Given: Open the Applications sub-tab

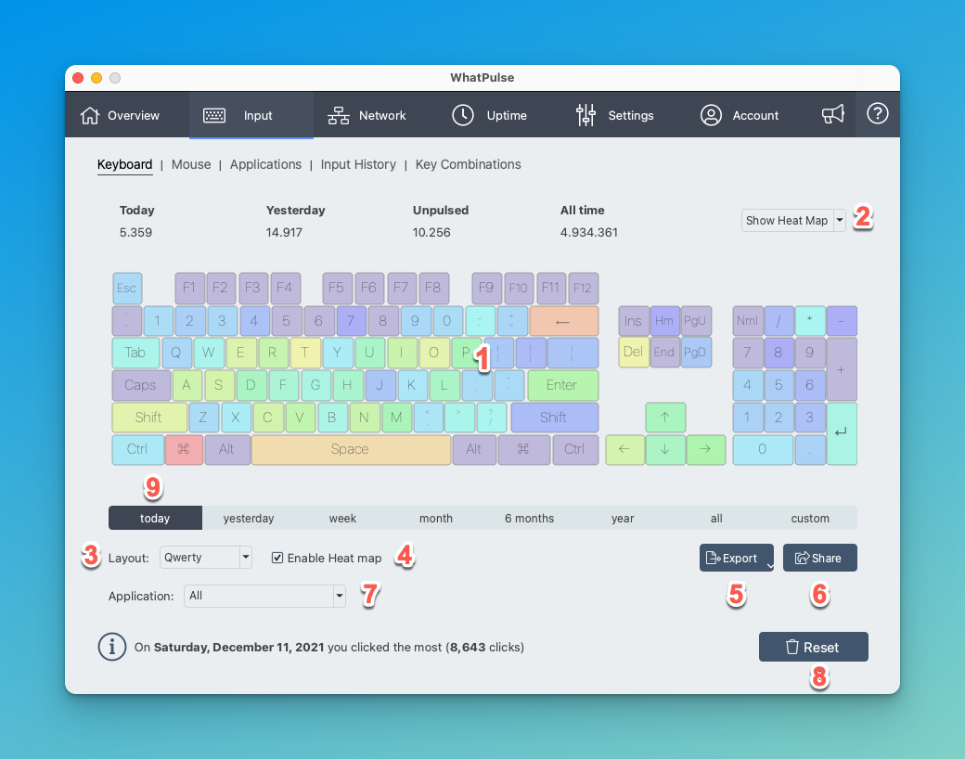Looking at the screenshot, I should pyautogui.click(x=266, y=164).
